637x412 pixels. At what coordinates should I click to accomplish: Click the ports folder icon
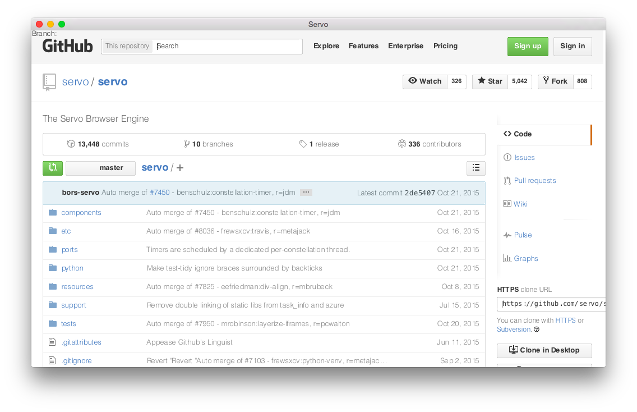coord(53,249)
